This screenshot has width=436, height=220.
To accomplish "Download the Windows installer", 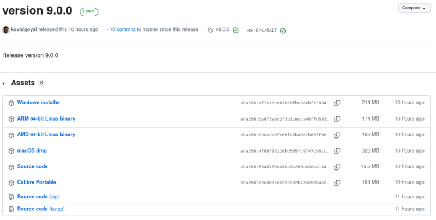I will pos(39,102).
